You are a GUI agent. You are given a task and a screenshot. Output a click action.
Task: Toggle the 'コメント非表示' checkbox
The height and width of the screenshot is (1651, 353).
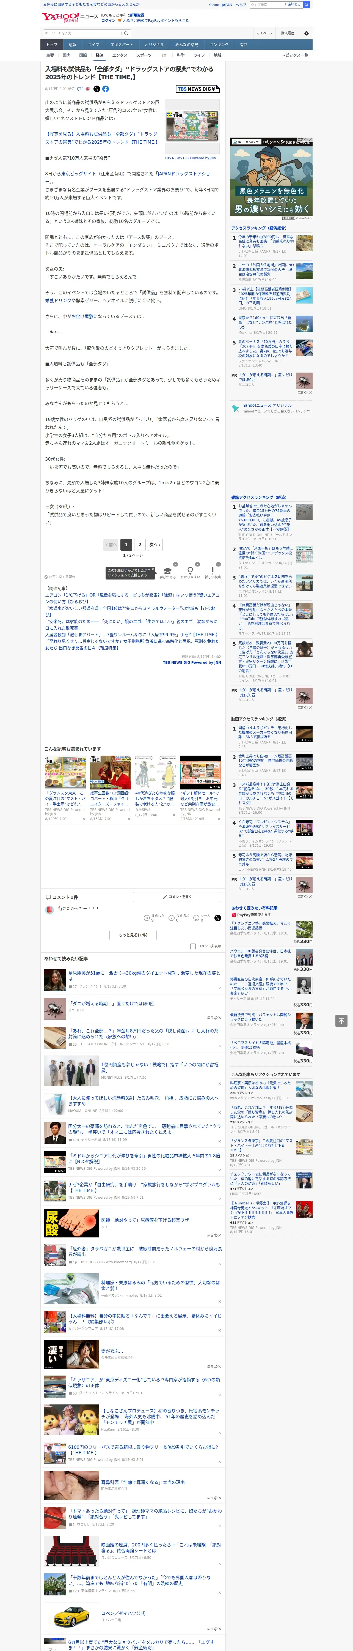(x=193, y=946)
